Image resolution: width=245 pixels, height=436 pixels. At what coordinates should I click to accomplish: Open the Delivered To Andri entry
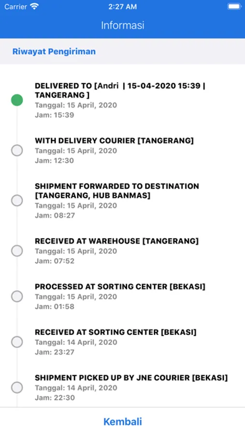122,100
